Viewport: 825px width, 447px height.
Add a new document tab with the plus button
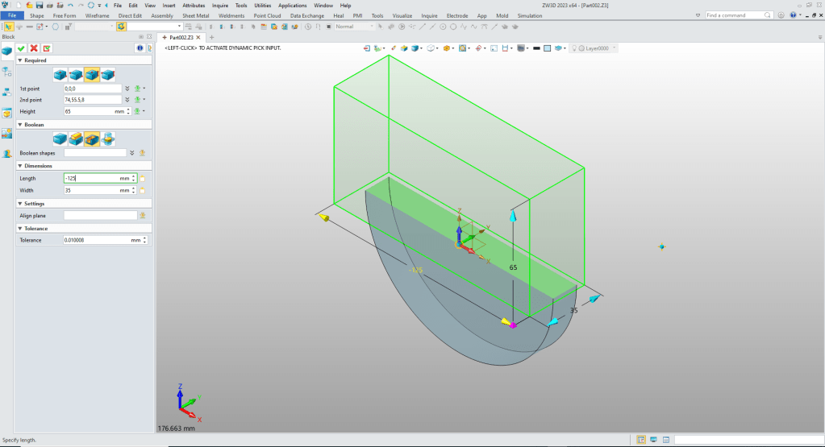click(x=212, y=37)
